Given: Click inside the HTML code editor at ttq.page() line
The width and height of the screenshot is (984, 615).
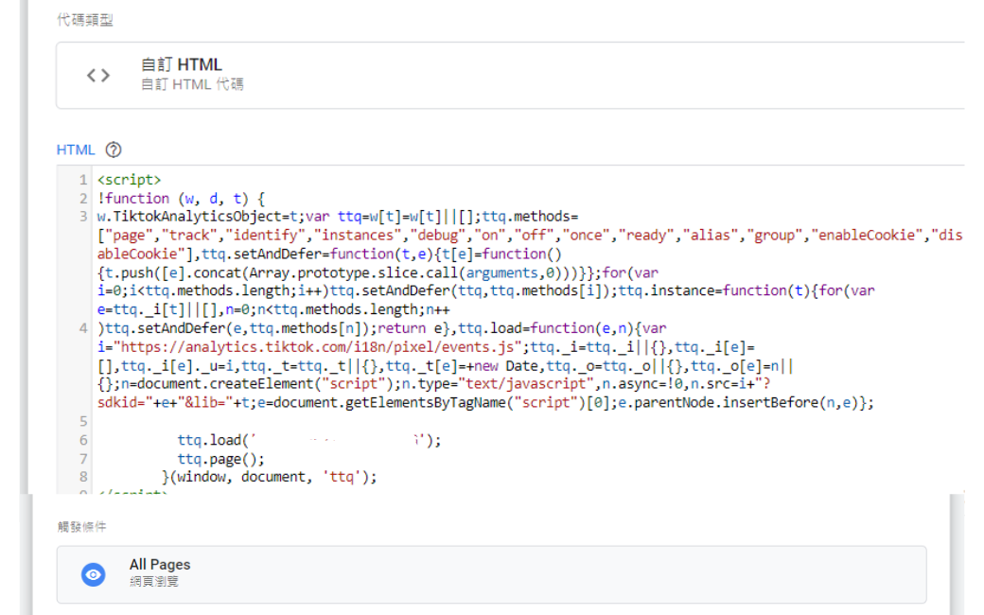Looking at the screenshot, I should (220, 459).
